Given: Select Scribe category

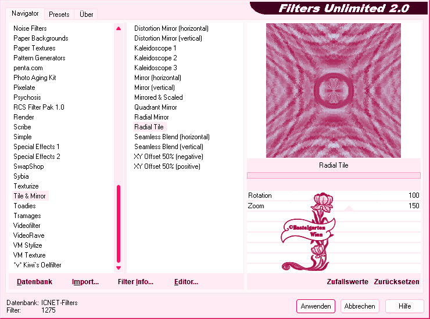Looking at the screenshot, I should [22, 127].
